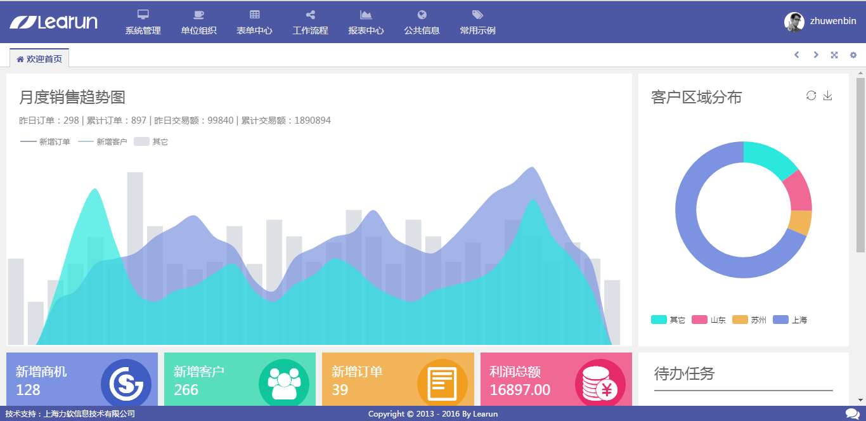The height and width of the screenshot is (421, 866).
Task: Open the 新增商机 128 card
Action: click(x=82, y=379)
